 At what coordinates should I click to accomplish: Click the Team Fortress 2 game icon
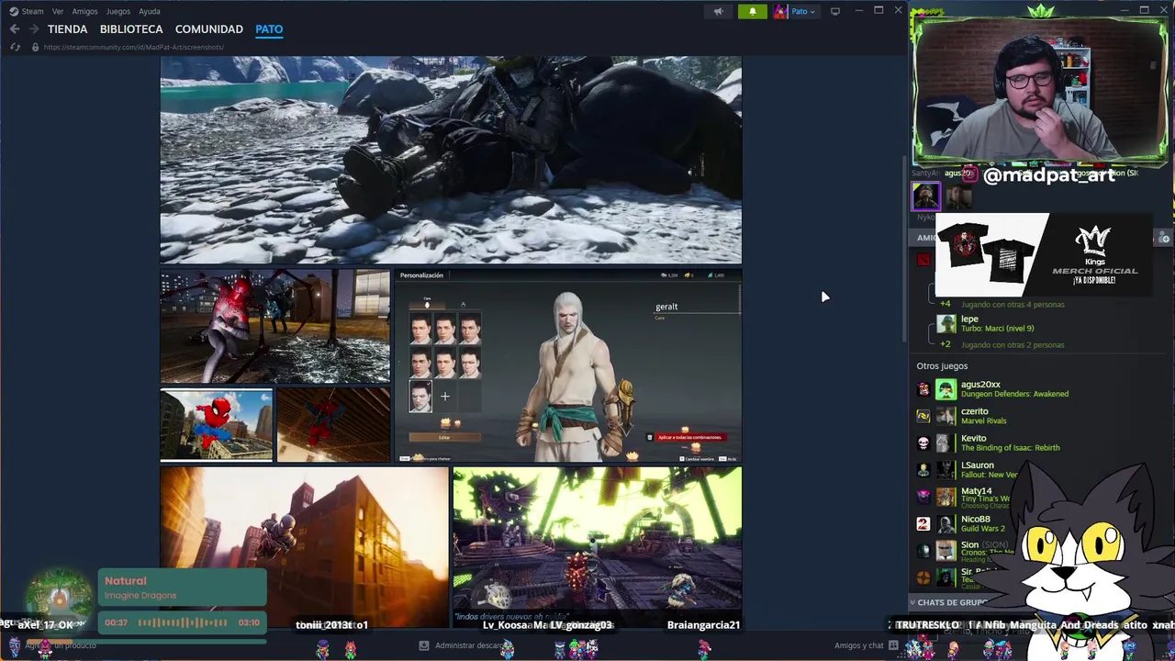coord(923,577)
